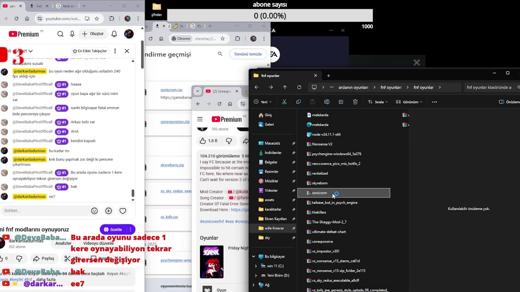Open new tab in File Explorer
The image size is (520, 292).
pyautogui.click(x=328, y=75)
